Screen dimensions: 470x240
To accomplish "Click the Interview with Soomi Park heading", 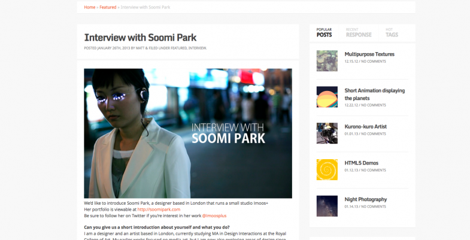I will coord(140,37).
